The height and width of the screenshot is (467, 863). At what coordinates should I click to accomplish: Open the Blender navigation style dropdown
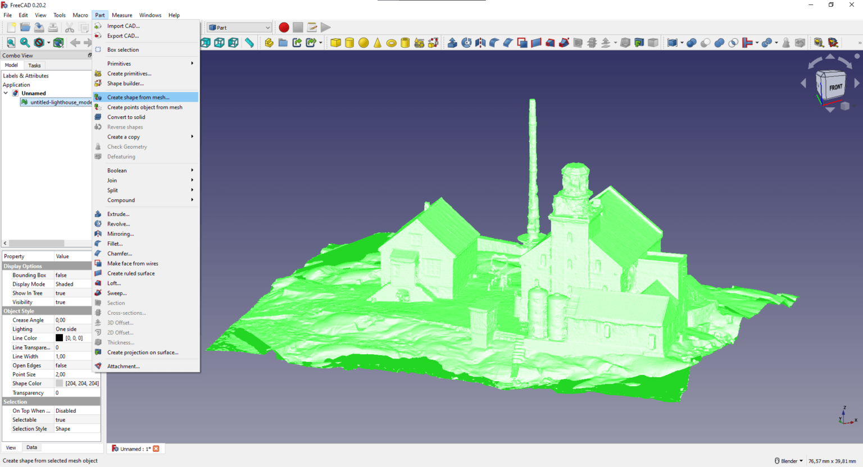coord(789,461)
